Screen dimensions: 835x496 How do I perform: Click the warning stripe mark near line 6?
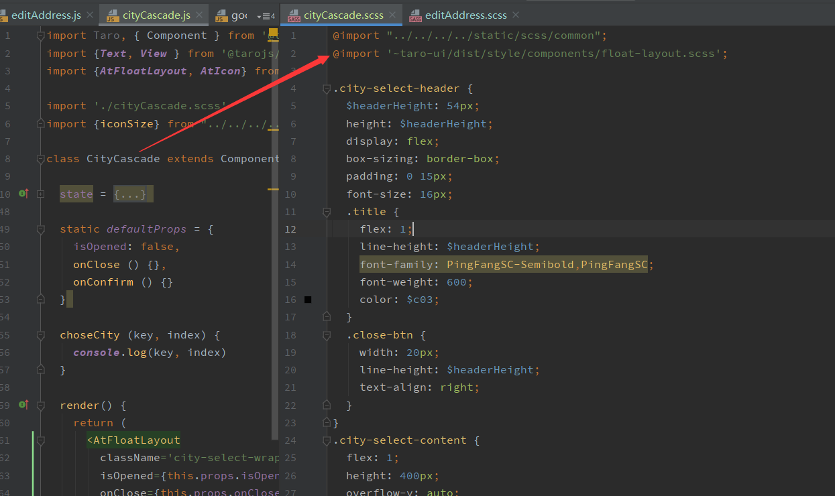(x=273, y=131)
